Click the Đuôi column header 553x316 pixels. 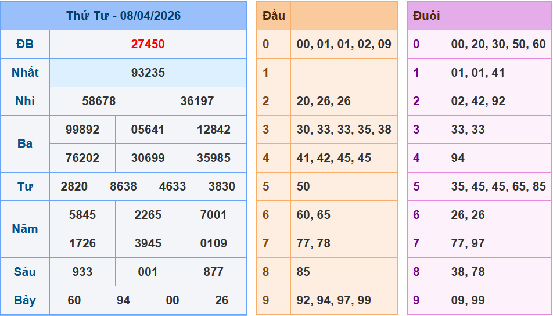pos(426,16)
